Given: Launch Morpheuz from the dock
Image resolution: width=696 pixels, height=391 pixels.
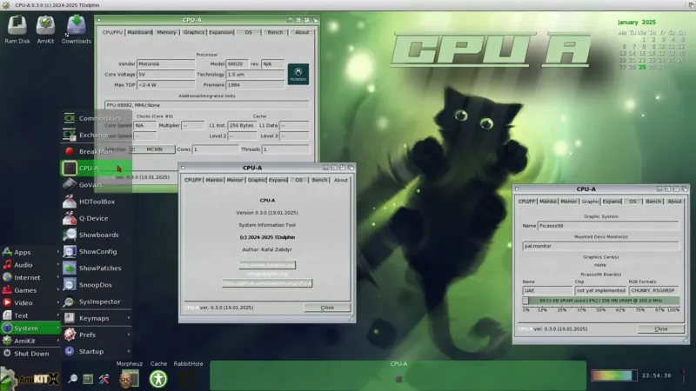Looking at the screenshot, I should click(x=130, y=377).
